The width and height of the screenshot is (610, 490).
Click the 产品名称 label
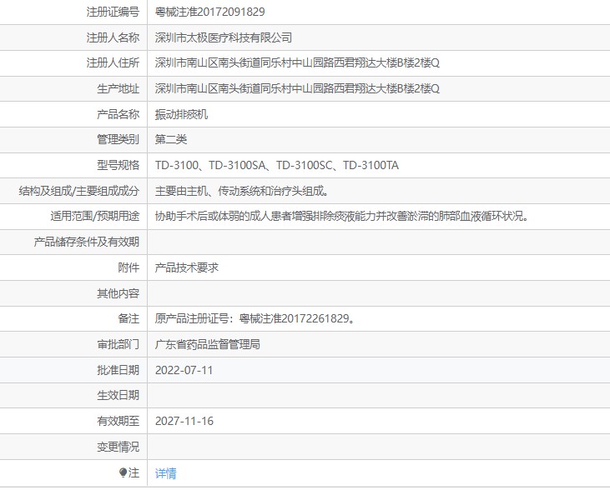pyautogui.click(x=118, y=114)
